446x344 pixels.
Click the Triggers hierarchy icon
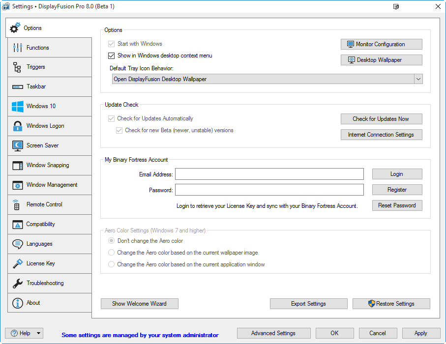pos(18,67)
